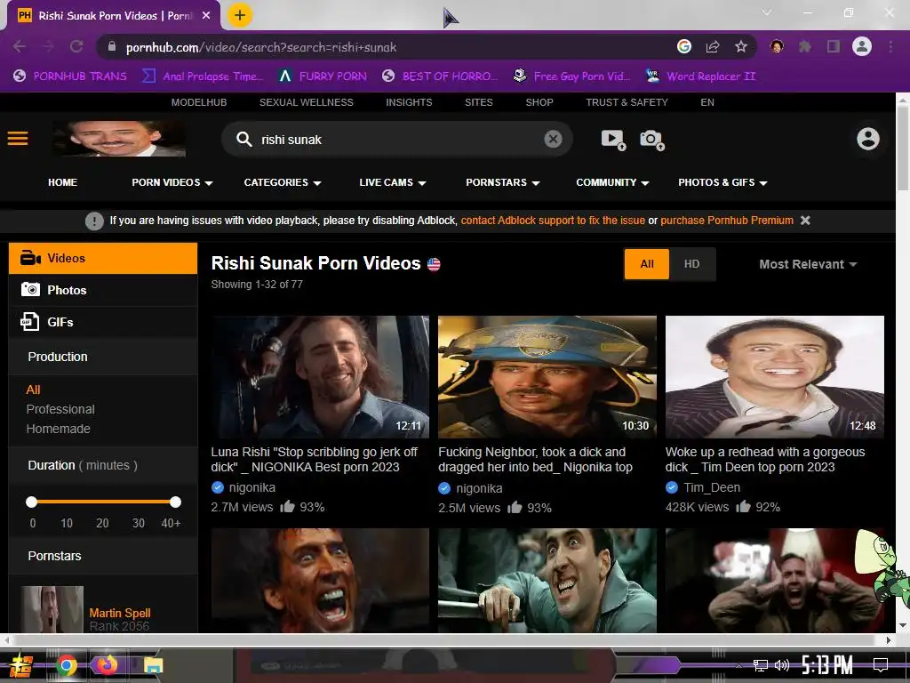Open the orange hamburger menu

click(18, 139)
